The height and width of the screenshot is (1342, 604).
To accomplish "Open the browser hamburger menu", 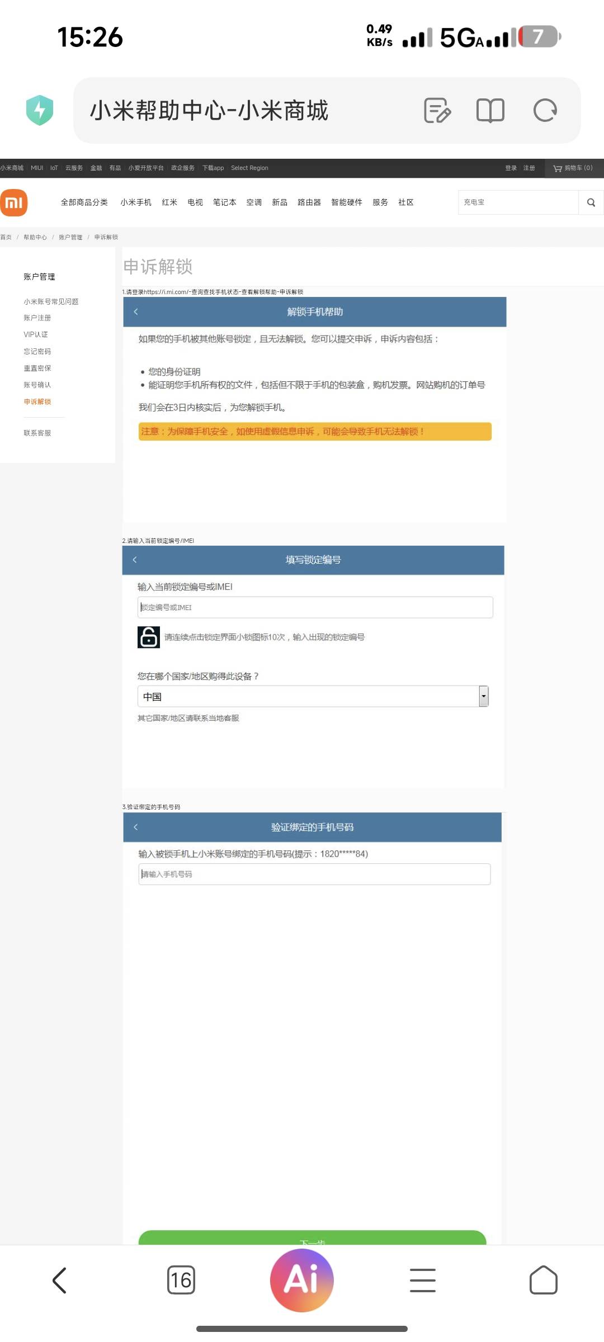I will (x=423, y=1280).
